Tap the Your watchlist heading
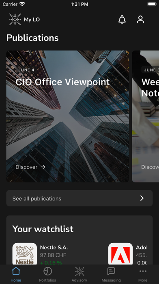Image resolution: width=159 pixels, height=284 pixels. coord(43,229)
